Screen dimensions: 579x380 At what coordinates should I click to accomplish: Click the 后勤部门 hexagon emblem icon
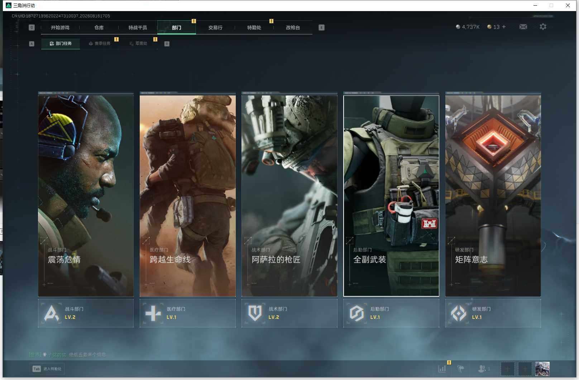point(357,313)
